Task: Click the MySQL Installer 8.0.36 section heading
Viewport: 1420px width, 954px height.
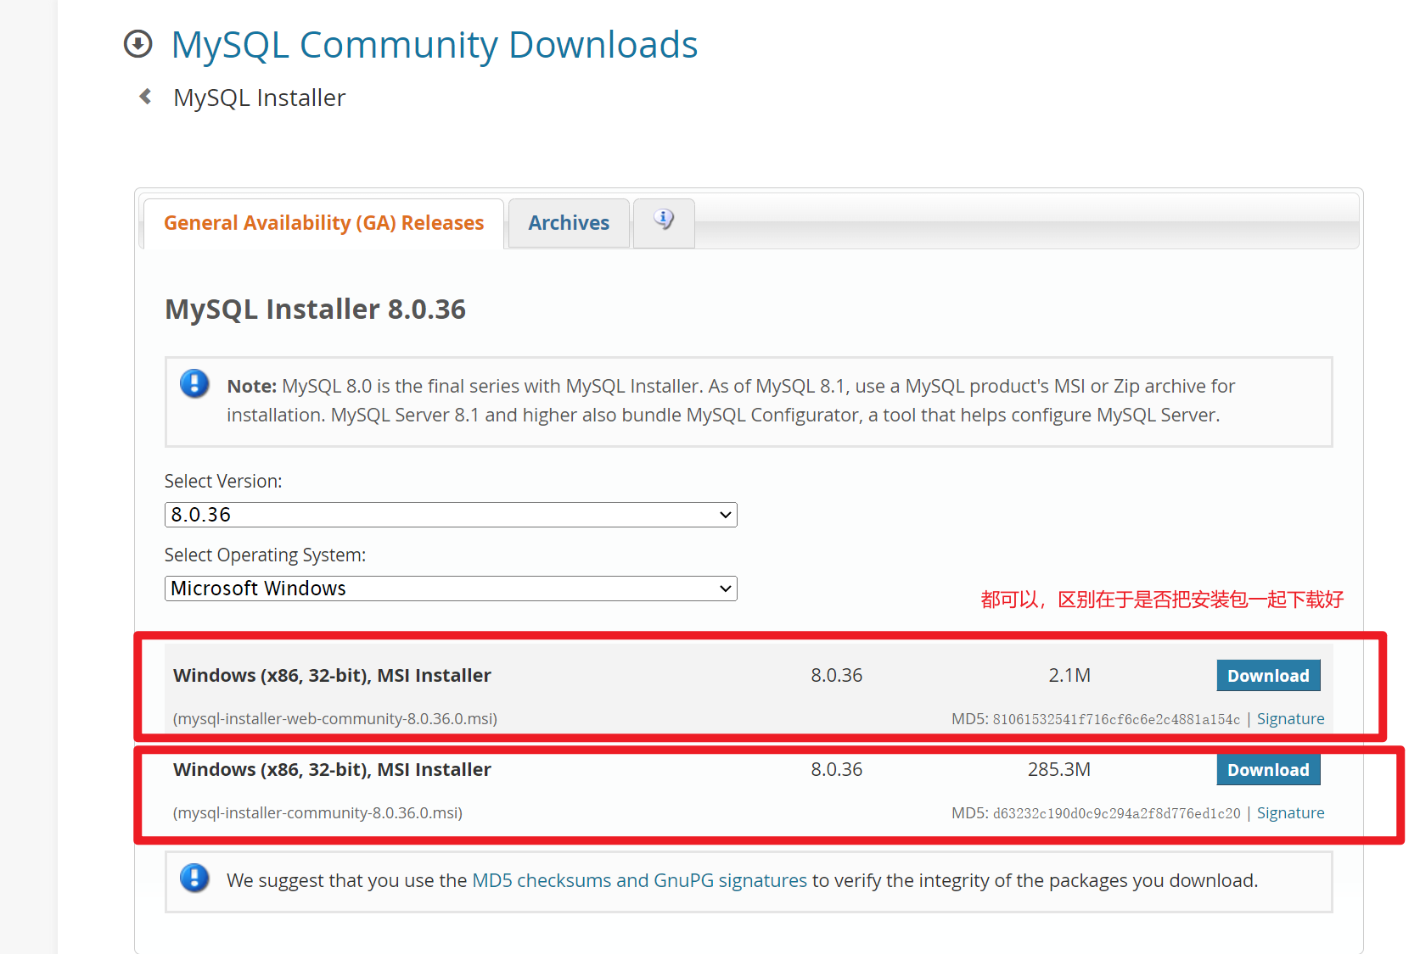Action: pos(315,310)
